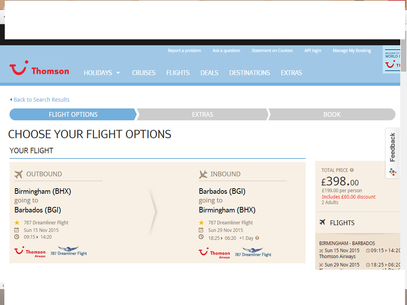The height and width of the screenshot is (305, 407).
Task: Open the Cruises menu item
Action: tap(144, 73)
